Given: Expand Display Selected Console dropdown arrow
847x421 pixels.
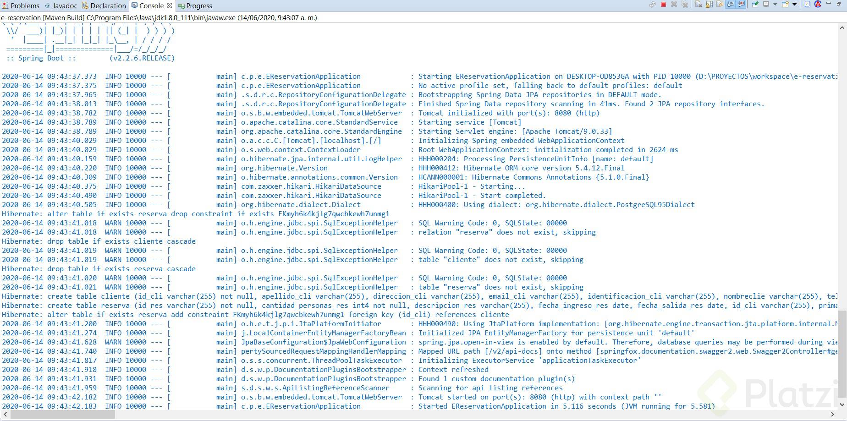Looking at the screenshot, I should 775,5.
